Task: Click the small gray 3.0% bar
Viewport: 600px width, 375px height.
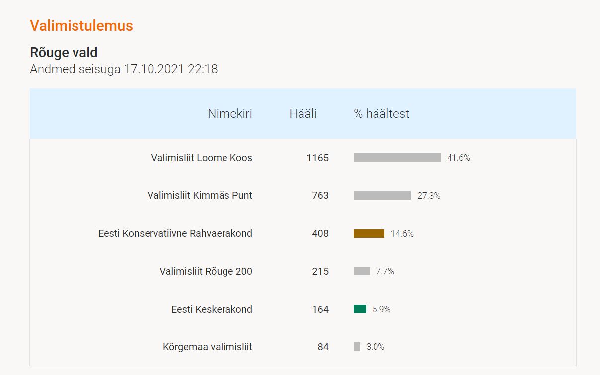Action: coord(357,347)
